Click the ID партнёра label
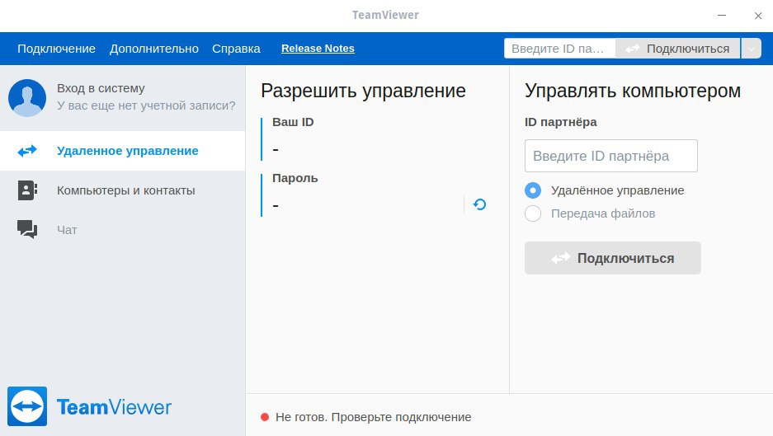Screen dimensions: 773x436 coord(560,122)
